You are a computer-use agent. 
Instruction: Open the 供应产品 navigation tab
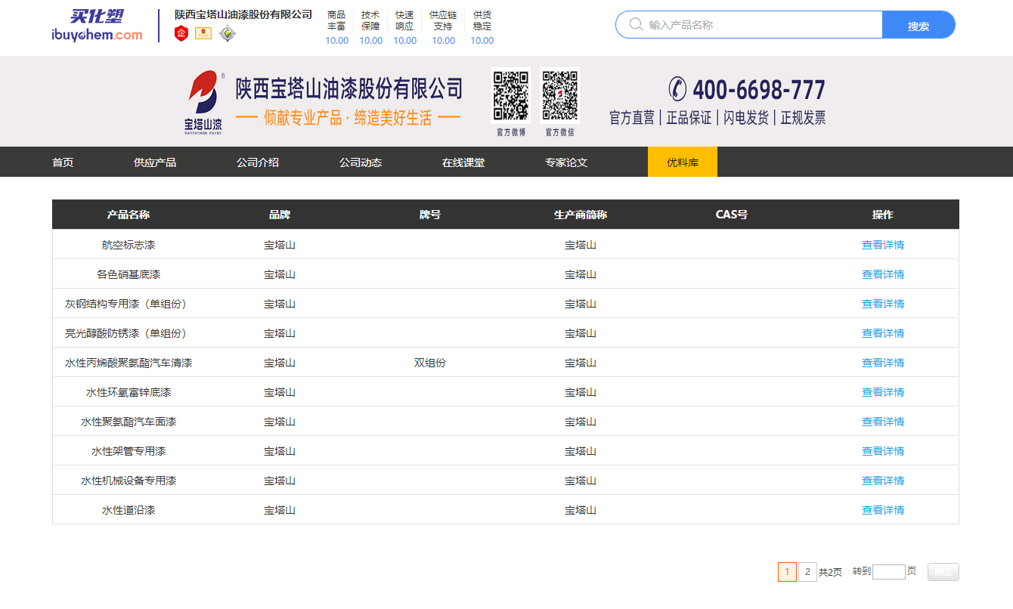coord(155,162)
